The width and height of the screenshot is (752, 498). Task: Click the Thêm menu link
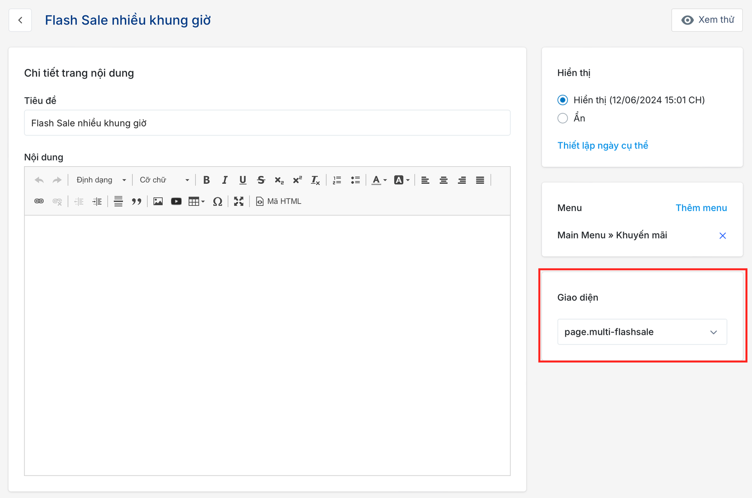701,208
